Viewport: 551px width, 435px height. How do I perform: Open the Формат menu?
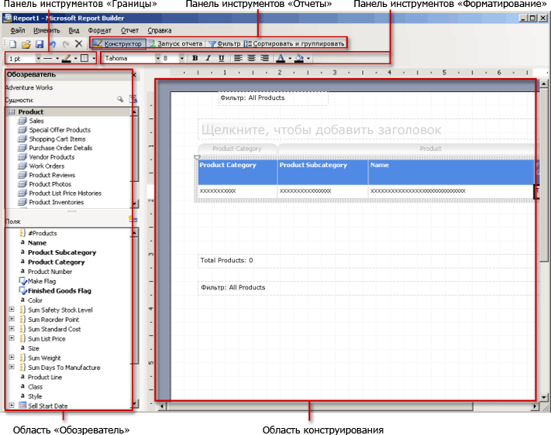coord(99,30)
